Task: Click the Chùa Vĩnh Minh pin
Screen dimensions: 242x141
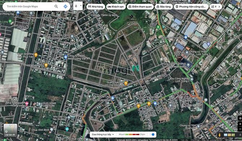Action: coord(51,129)
